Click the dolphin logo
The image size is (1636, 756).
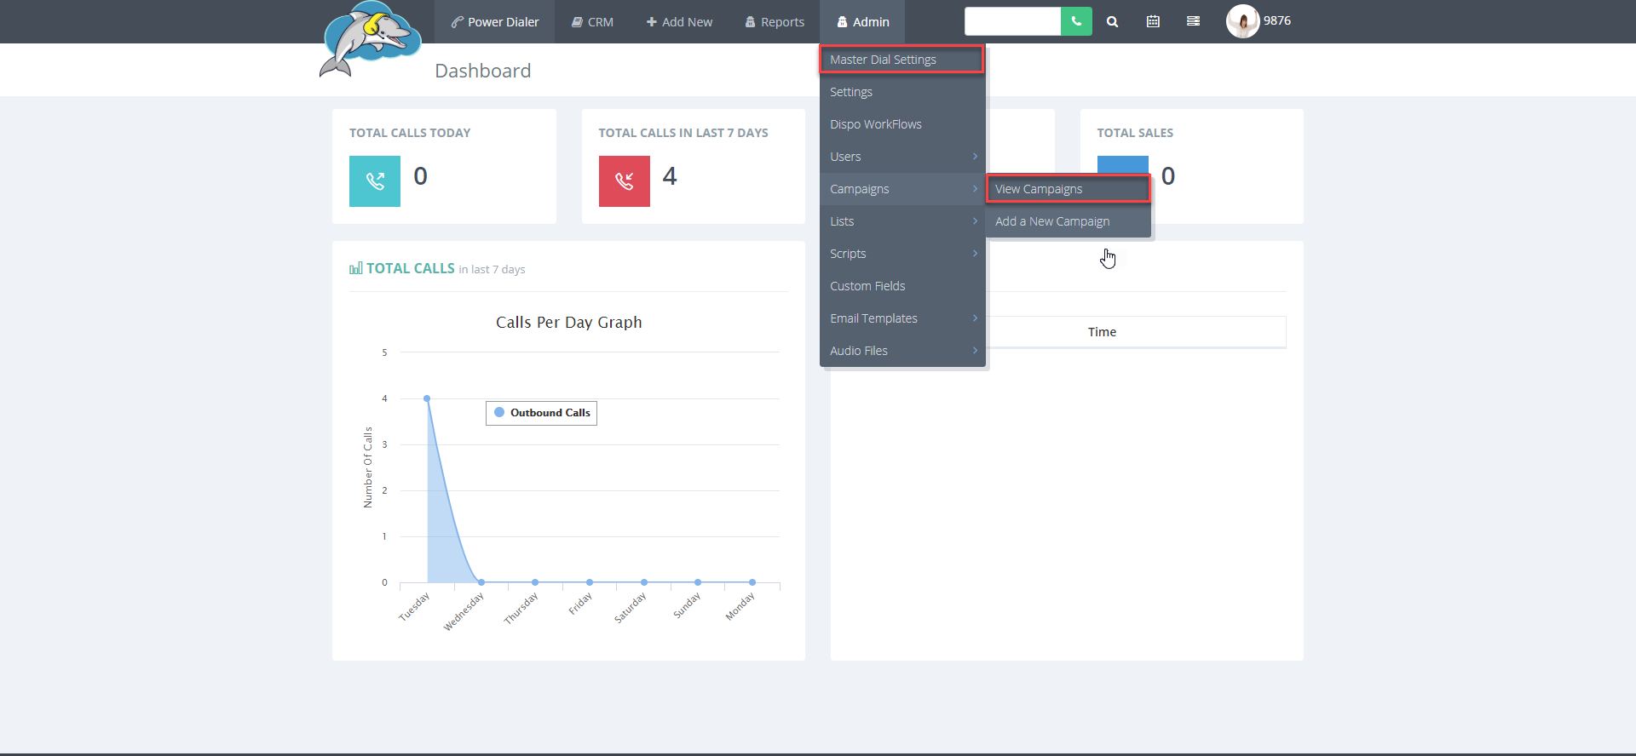tap(371, 40)
